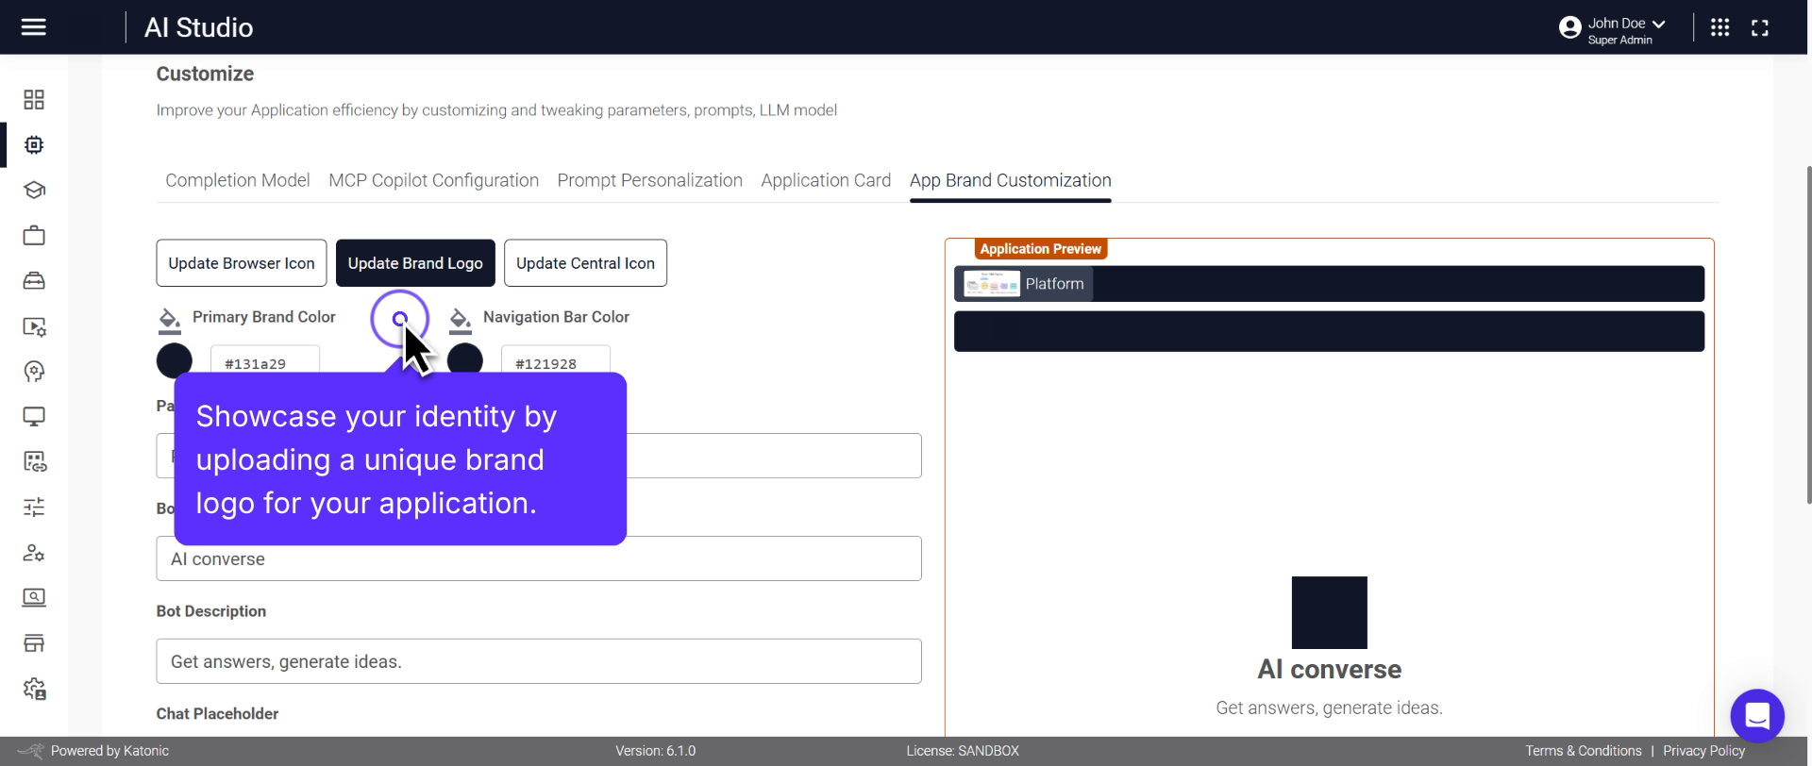Open the tuning sliders sidebar icon

(x=34, y=508)
